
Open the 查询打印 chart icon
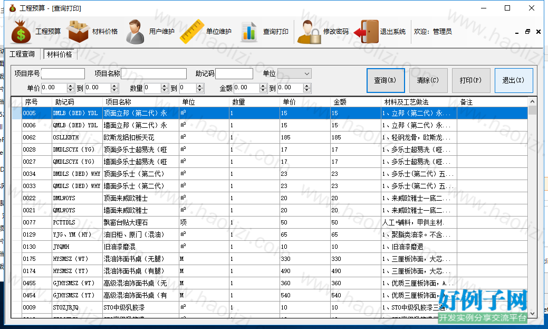click(x=249, y=32)
